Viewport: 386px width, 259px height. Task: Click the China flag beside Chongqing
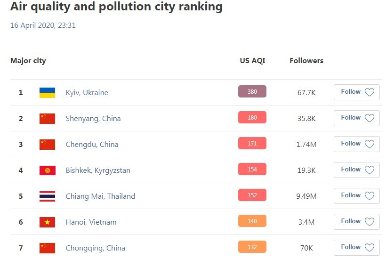(x=47, y=248)
